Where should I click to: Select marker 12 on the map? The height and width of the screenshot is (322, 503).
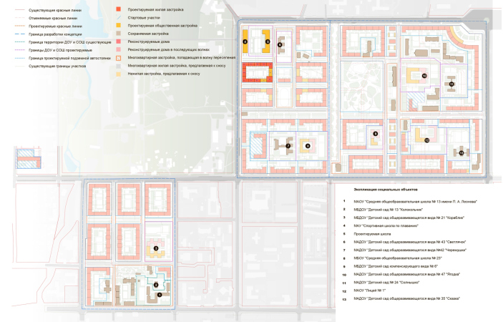426,141
